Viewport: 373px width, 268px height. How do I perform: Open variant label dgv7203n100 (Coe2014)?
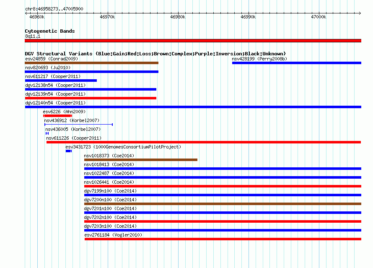110,226
